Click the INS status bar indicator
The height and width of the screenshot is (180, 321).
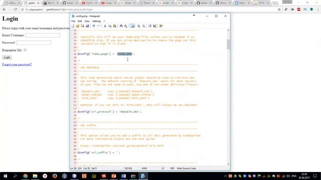click(x=173, y=168)
